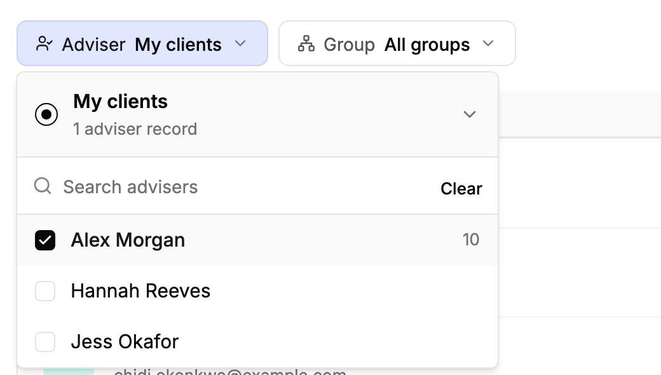Uncheck the Alex Morgan checkbox
This screenshot has height=375, width=661.
45,240
